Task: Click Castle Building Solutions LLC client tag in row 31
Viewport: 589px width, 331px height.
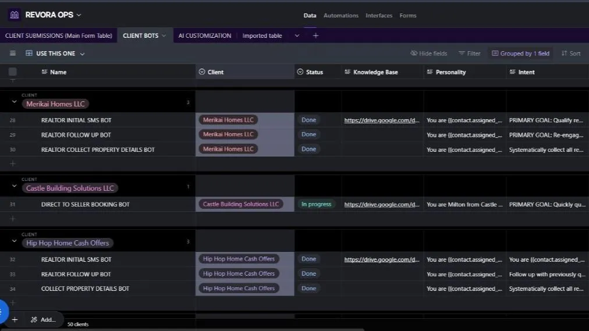Action: click(241, 204)
